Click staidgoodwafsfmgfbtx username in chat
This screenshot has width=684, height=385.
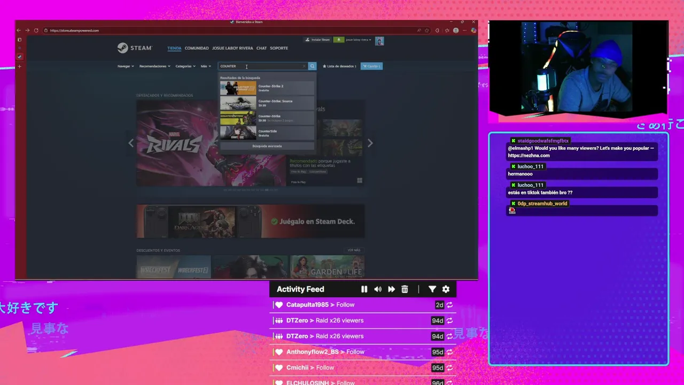(543, 141)
